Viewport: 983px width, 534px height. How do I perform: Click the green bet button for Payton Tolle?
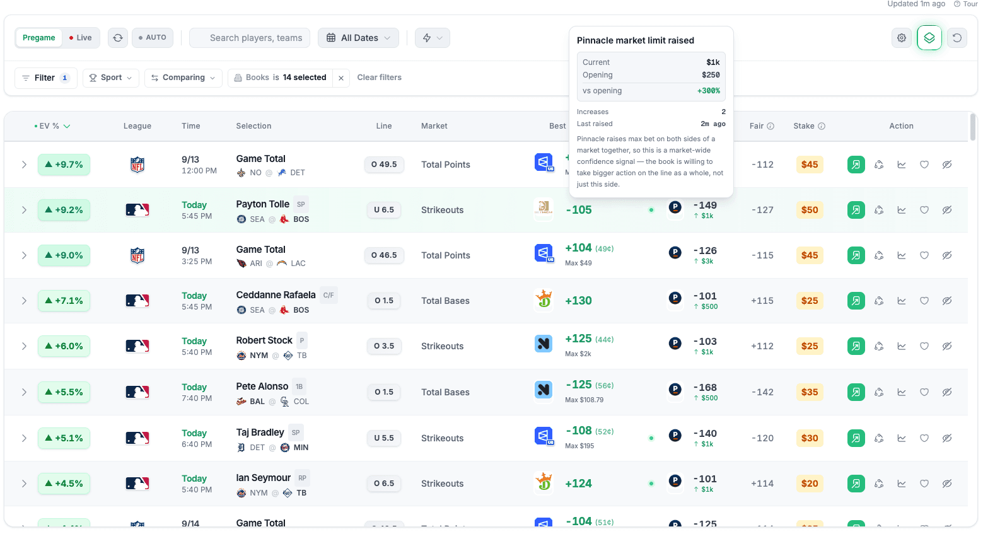(856, 210)
